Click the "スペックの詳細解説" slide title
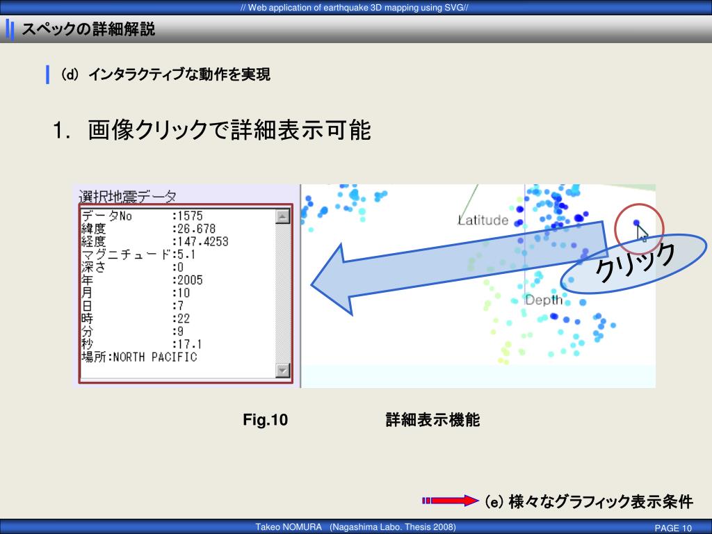The image size is (712, 534). [88, 29]
